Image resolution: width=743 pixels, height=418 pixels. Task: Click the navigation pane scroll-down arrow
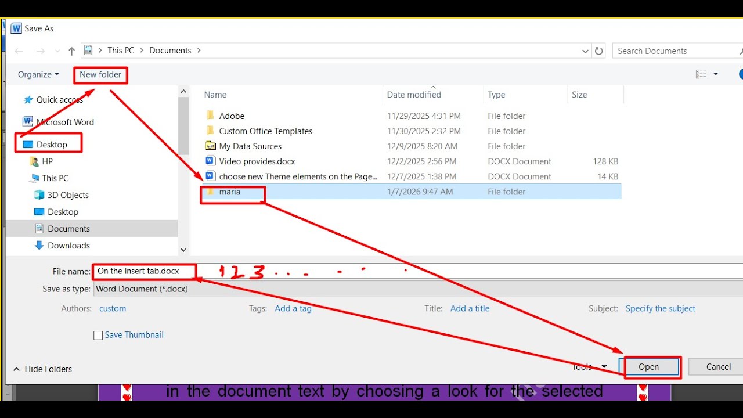pyautogui.click(x=183, y=250)
